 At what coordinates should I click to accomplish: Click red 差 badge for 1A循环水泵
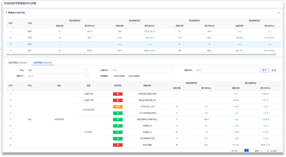pos(118,94)
